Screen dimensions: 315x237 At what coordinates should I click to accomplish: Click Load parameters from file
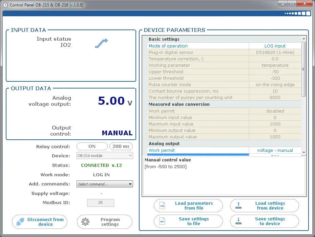coord(188,205)
